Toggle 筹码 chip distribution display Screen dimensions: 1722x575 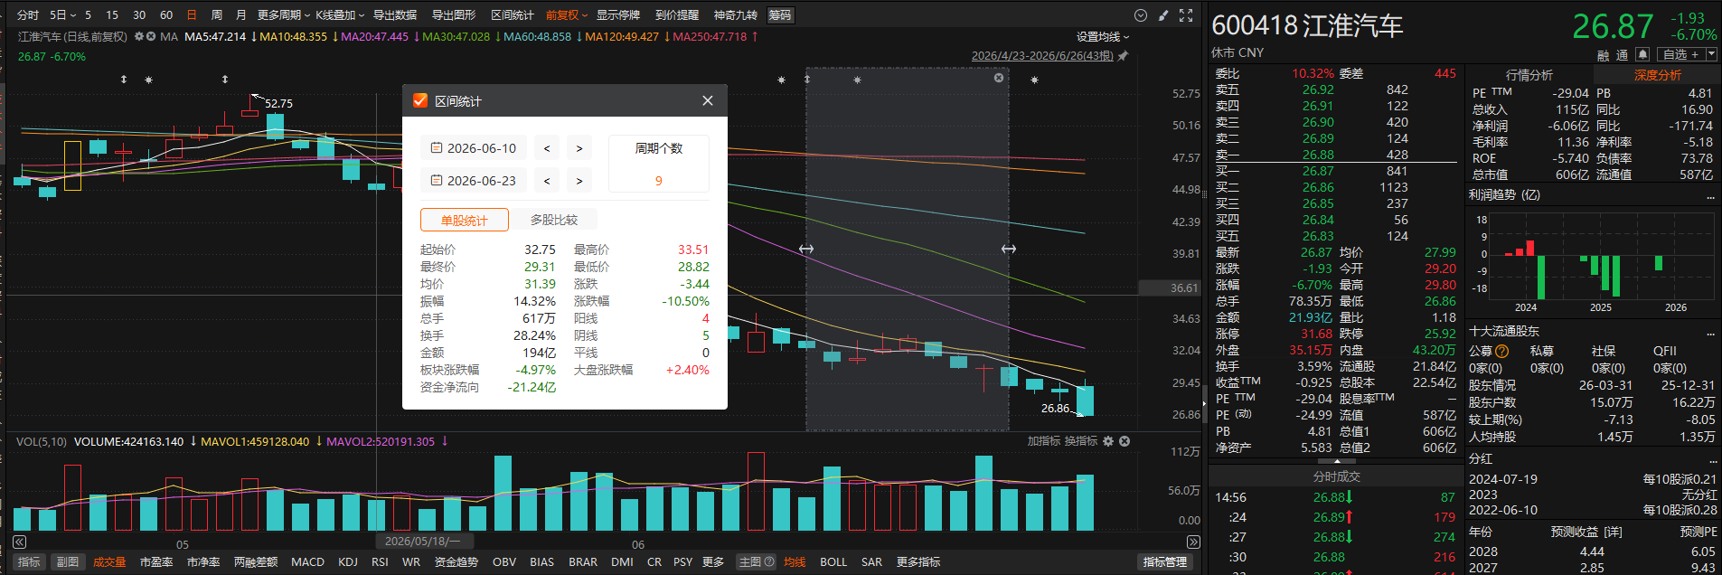[x=780, y=15]
